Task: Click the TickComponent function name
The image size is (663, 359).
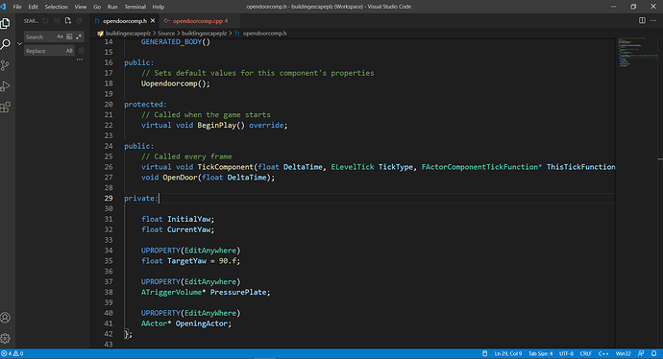Action: tap(226, 167)
